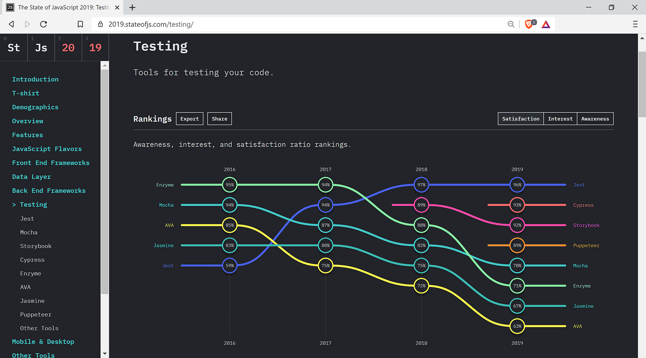Screen dimensions: 646x358
Task: Click the Puppeteer label right of chart
Action: [x=586, y=245]
